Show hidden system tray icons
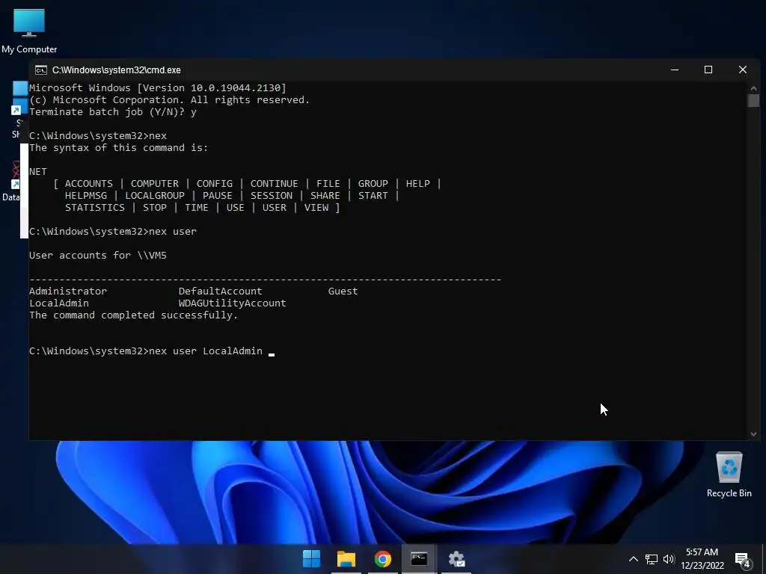 pyautogui.click(x=633, y=559)
